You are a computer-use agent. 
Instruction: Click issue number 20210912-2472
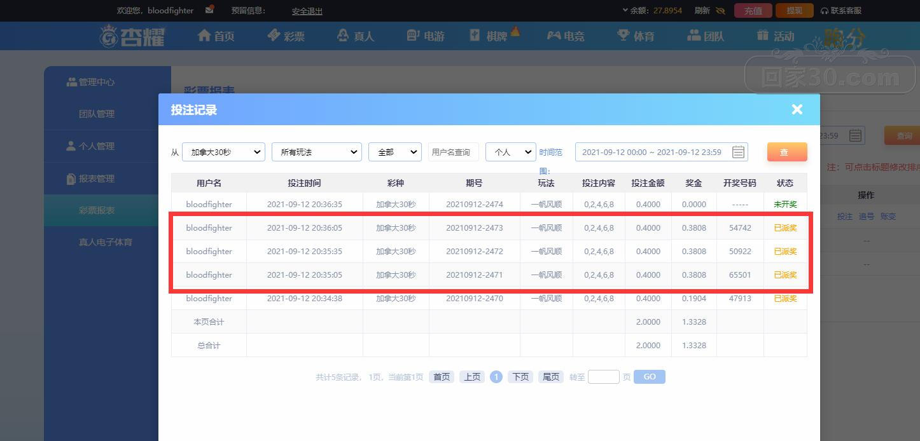[475, 252]
